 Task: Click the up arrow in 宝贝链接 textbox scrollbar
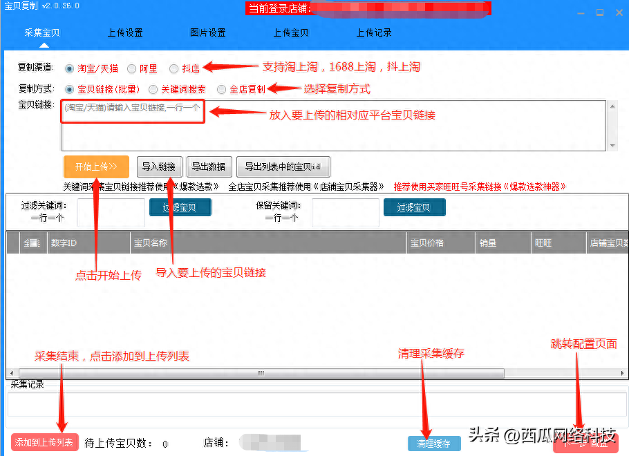click(612, 106)
